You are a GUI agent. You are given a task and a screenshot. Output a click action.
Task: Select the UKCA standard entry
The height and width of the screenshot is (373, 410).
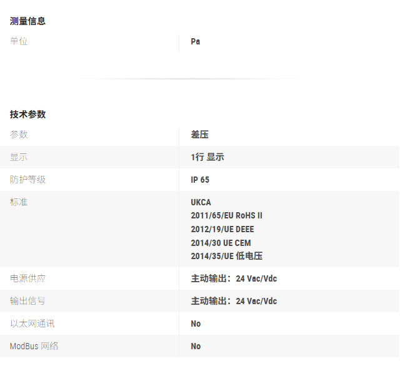point(201,202)
